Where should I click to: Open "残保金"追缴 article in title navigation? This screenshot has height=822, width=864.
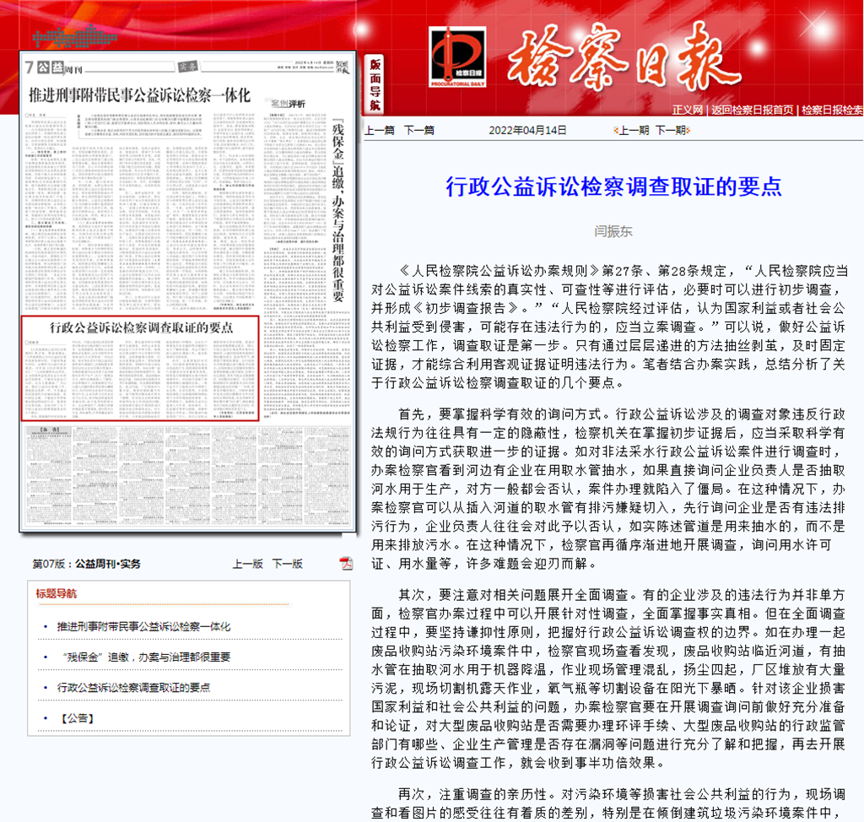(x=143, y=657)
